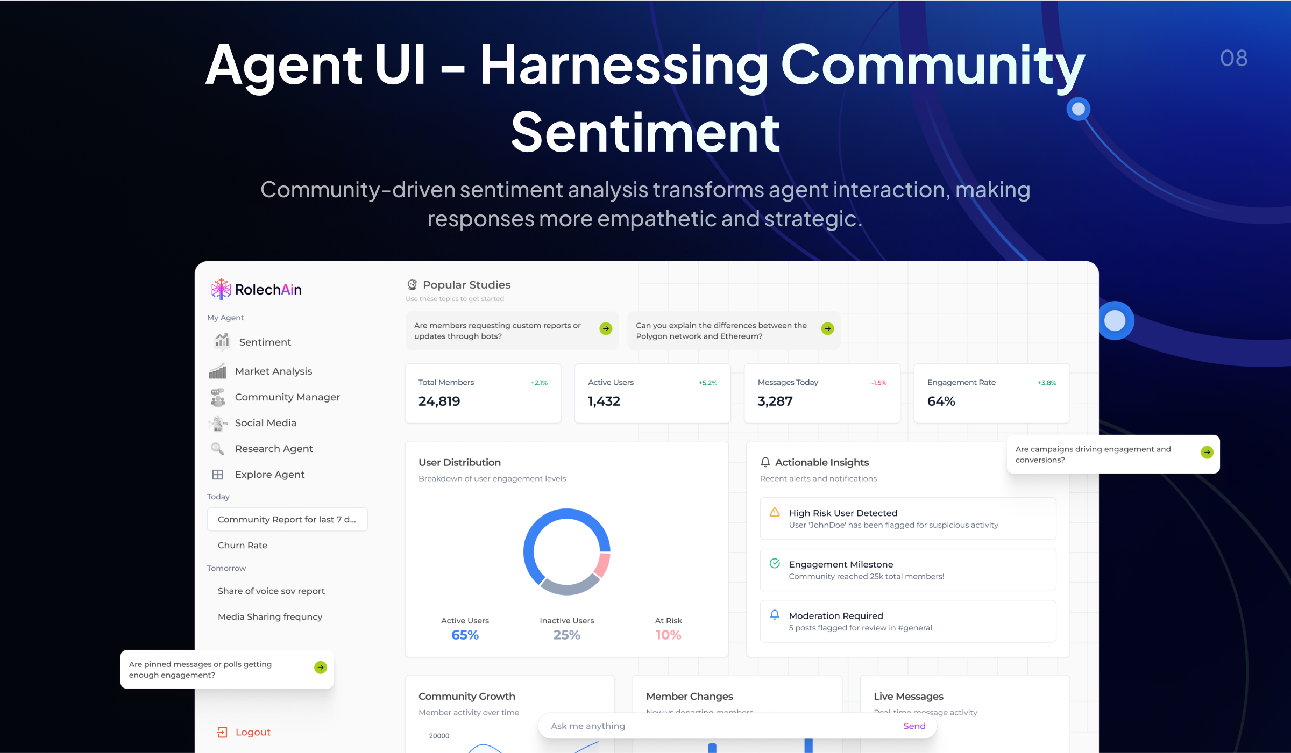Viewport: 1291px width, 753px height.
Task: Open the Sentiment menu item
Action: point(265,341)
